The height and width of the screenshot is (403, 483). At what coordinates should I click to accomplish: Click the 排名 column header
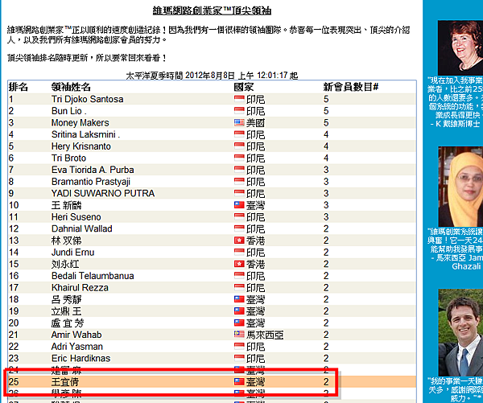click(x=19, y=87)
